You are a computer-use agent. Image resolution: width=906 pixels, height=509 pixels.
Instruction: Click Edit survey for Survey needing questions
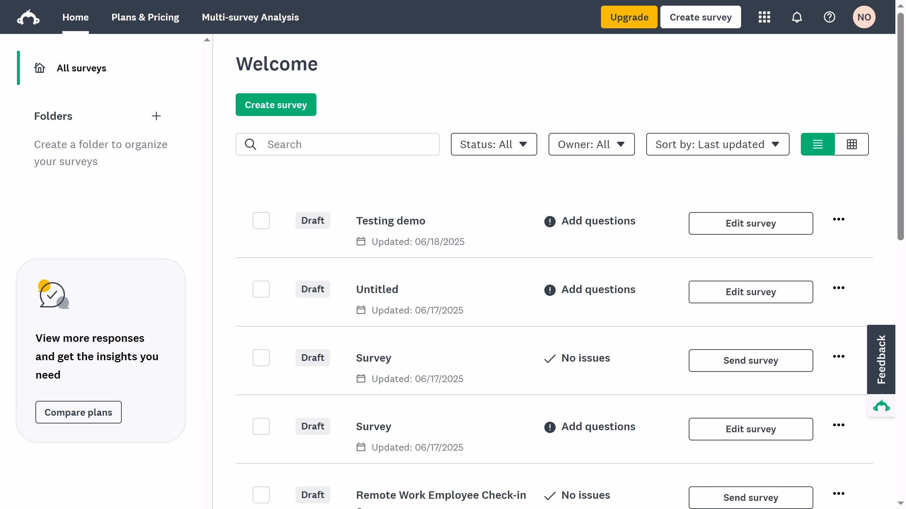point(751,429)
